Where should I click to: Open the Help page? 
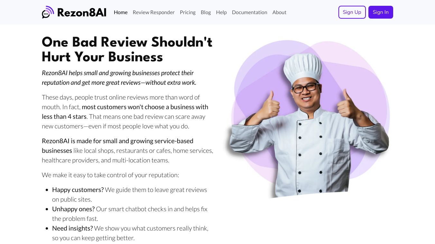coord(221,12)
